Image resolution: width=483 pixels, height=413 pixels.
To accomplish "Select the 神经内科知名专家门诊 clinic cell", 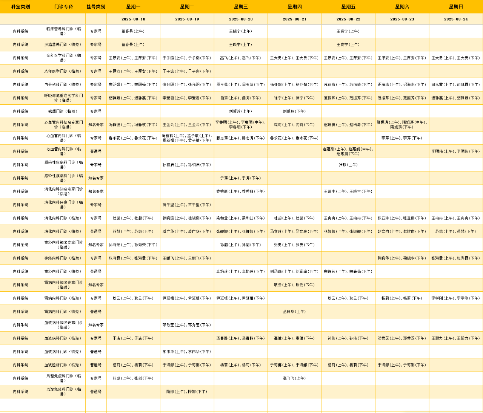I will pyautogui.click(x=64, y=245).
